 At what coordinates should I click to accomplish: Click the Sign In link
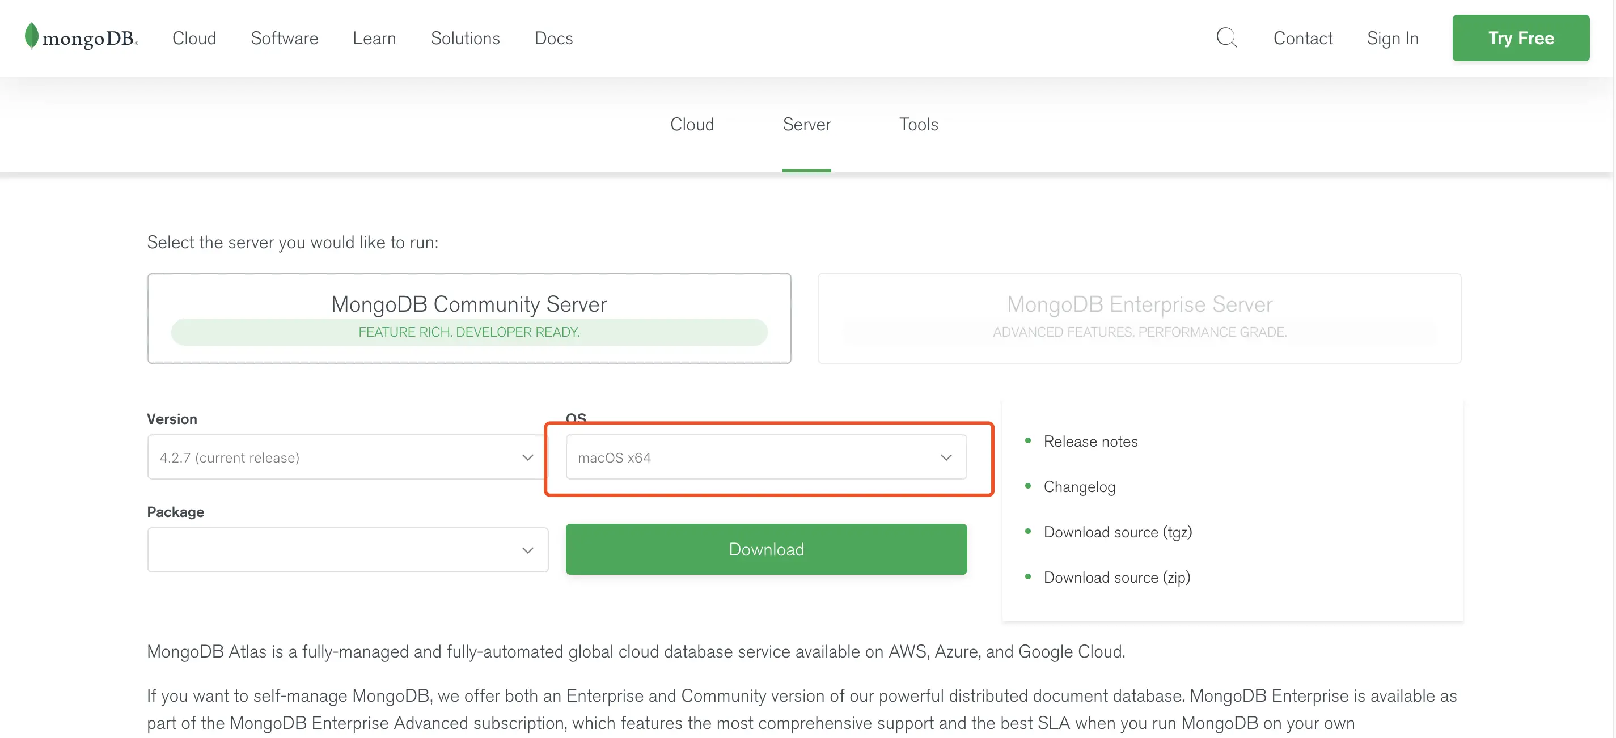[1392, 38]
